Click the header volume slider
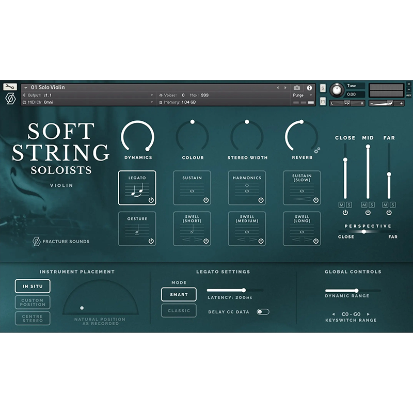Viewport: 413px width, 413px height. [386, 103]
